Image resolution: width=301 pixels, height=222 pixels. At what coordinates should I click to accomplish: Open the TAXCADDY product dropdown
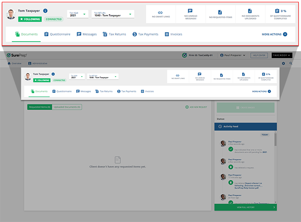click(x=282, y=55)
